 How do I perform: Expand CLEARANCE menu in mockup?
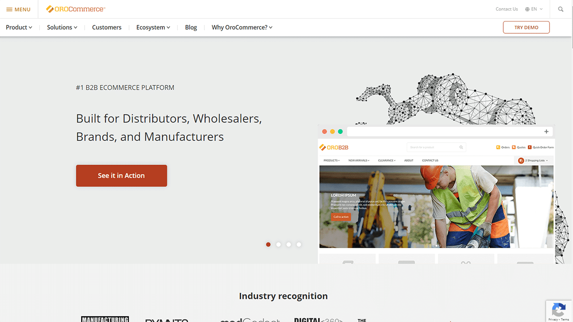(387, 161)
